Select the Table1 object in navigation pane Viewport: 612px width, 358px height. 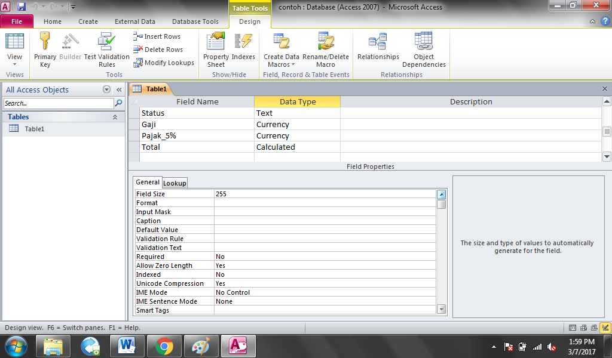click(33, 129)
